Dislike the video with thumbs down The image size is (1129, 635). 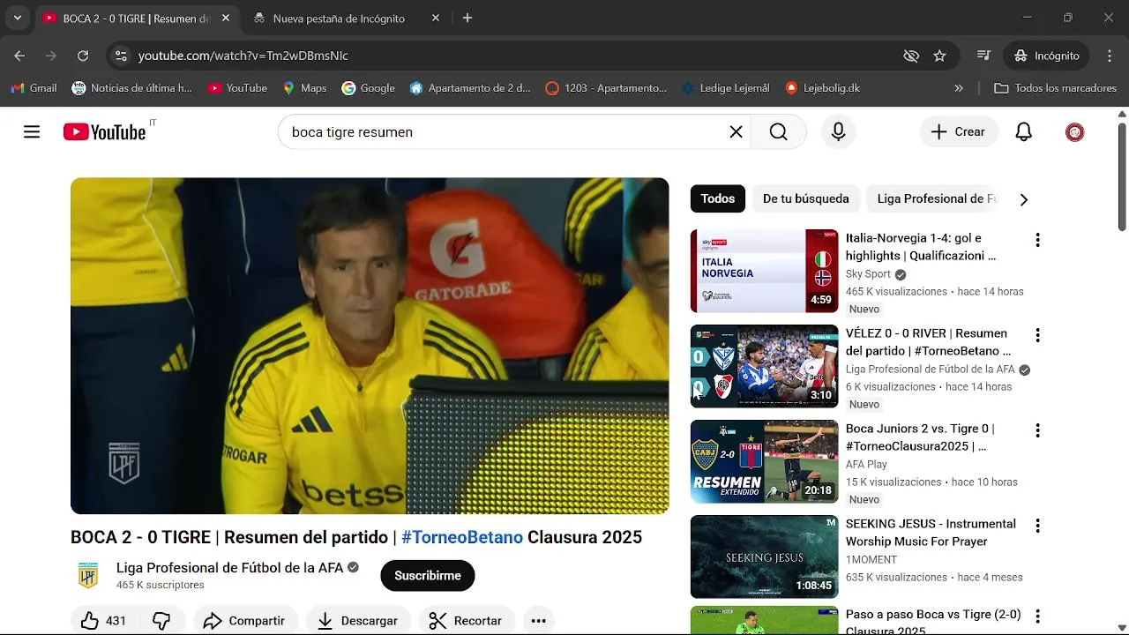[x=161, y=621]
